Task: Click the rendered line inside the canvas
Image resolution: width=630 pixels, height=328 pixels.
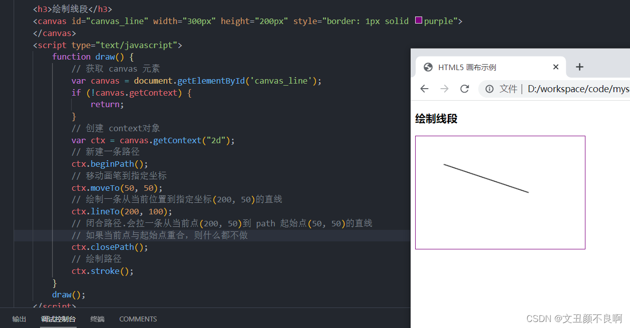Action: (486, 178)
